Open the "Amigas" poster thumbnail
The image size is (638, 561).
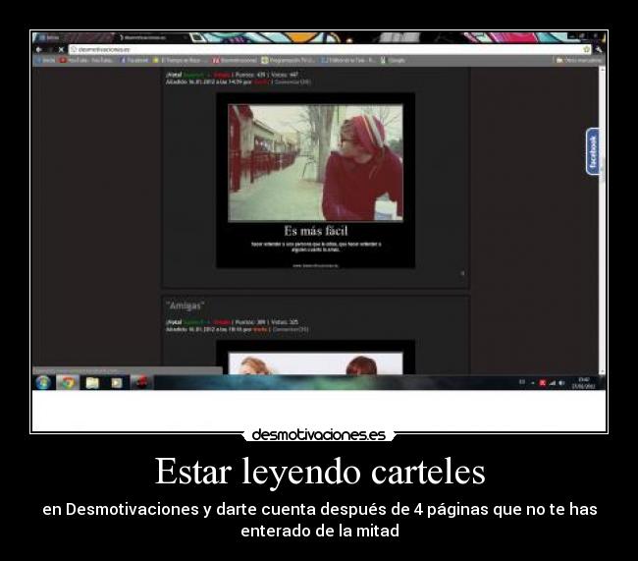pos(315,358)
